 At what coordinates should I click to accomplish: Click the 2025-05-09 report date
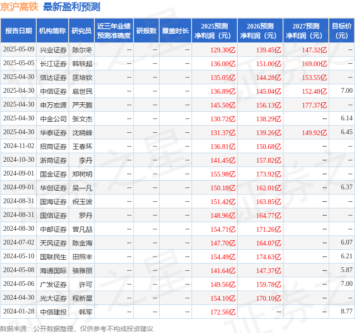[x=19, y=49]
